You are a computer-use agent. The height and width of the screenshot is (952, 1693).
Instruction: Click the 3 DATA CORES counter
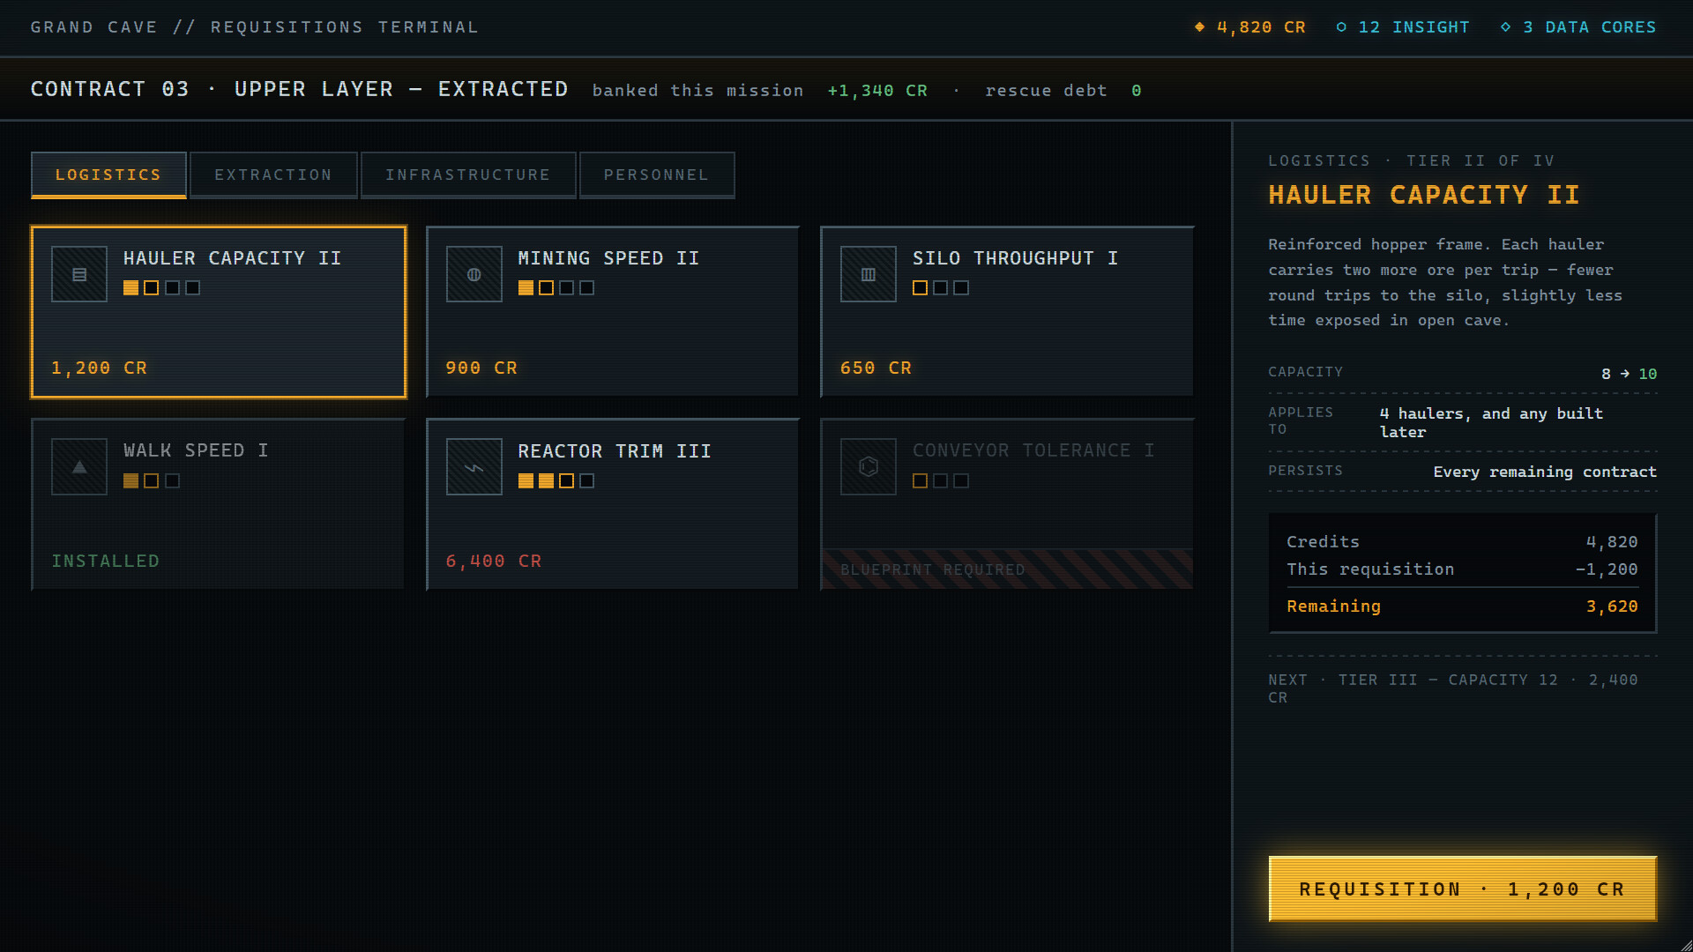1590,27
